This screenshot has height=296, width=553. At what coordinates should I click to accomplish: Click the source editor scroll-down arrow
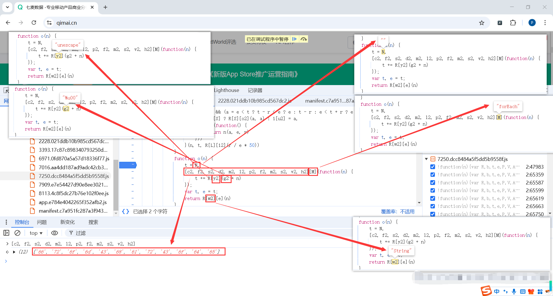pyautogui.click(x=419, y=203)
